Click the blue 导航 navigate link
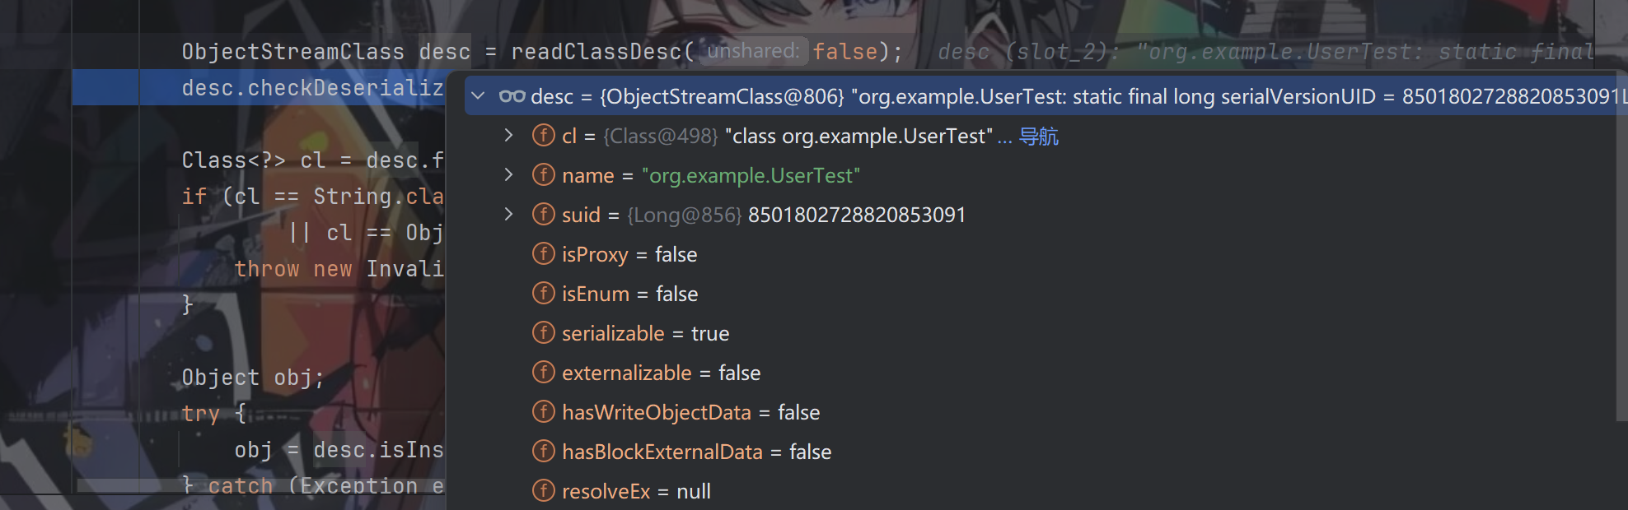Image resolution: width=1628 pixels, height=510 pixels. click(1038, 137)
